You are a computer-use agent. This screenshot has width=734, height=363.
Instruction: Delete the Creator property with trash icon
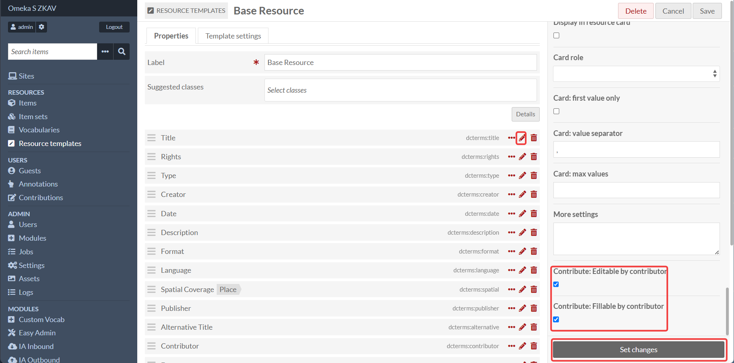tap(534, 195)
